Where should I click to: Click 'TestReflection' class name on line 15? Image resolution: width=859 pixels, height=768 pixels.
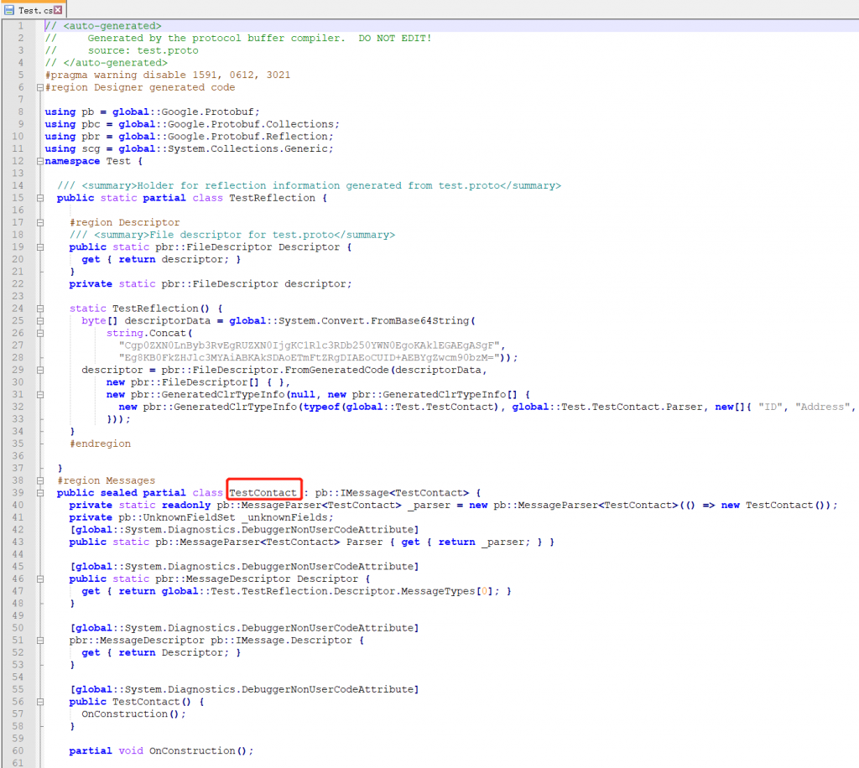(x=273, y=198)
